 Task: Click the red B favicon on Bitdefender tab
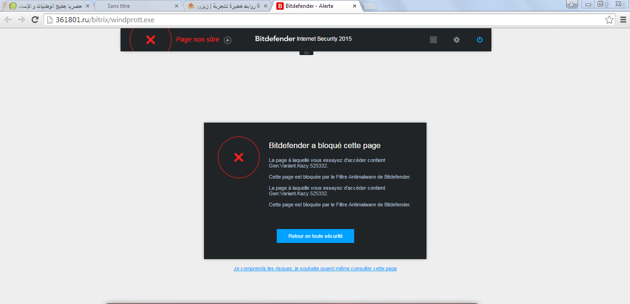coord(280,6)
